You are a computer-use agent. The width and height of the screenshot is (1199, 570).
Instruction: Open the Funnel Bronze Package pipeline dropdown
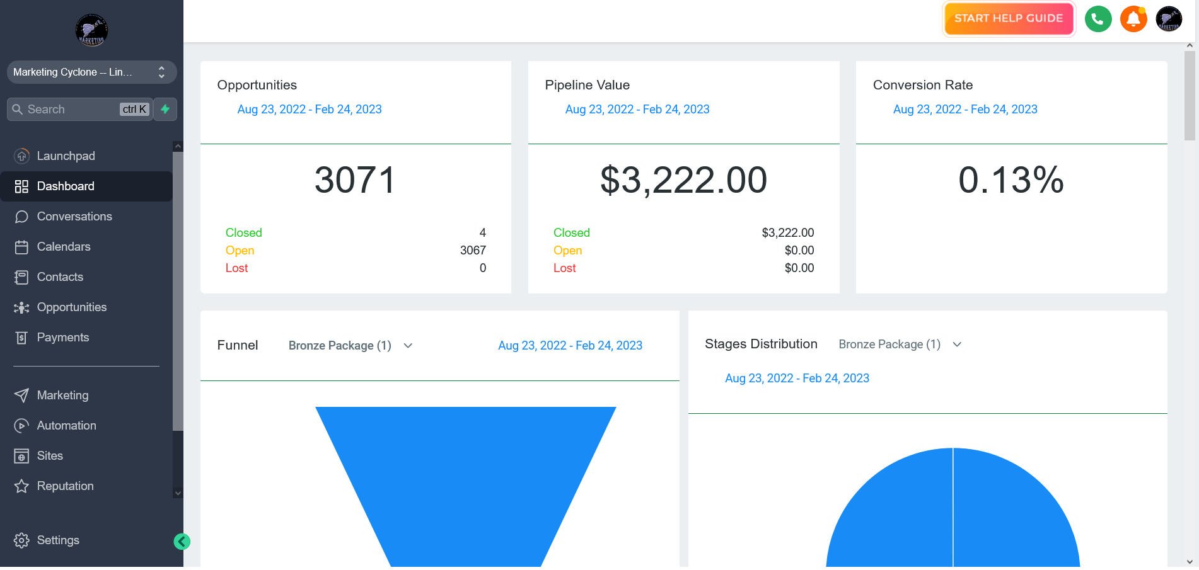click(350, 345)
